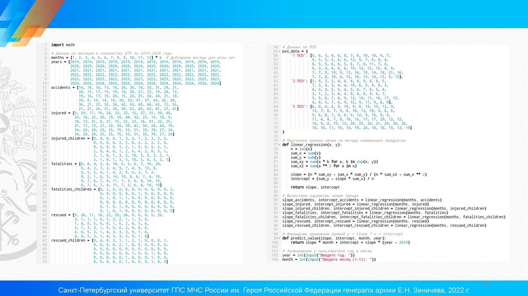The image size is (528, 296).
Task: Click the 'accidents = [14, 18...' assignment line
Action: 114,88
